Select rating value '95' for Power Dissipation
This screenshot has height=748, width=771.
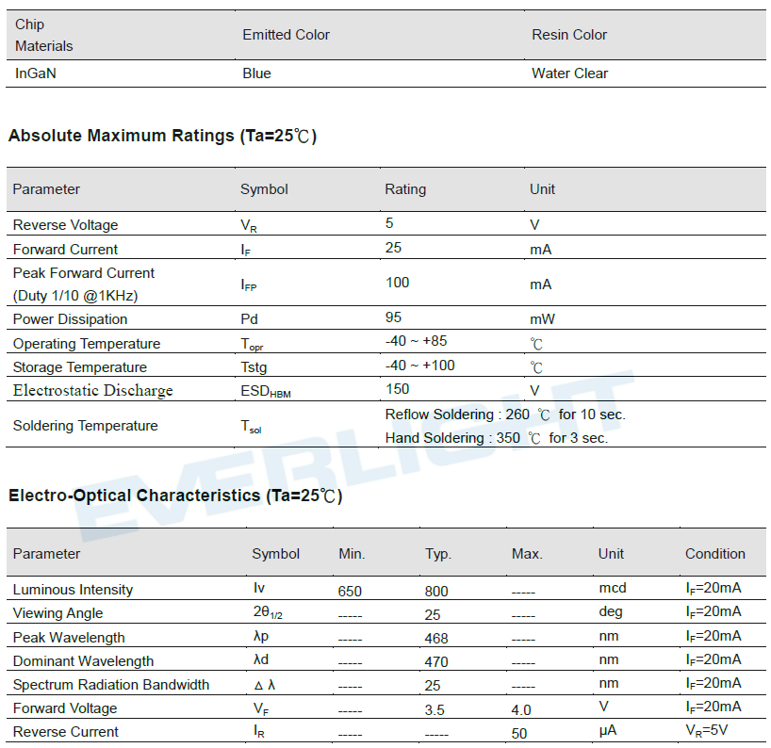coord(393,317)
